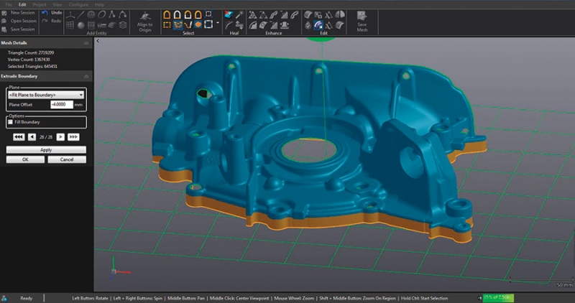
Task: Open the Configure menu
Action: (78, 4)
